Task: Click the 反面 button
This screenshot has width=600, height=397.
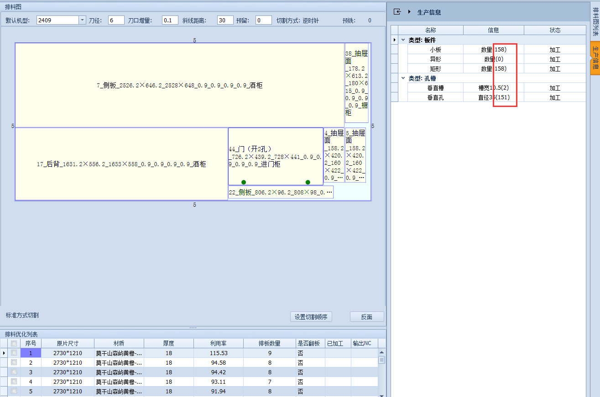Action: 366,317
